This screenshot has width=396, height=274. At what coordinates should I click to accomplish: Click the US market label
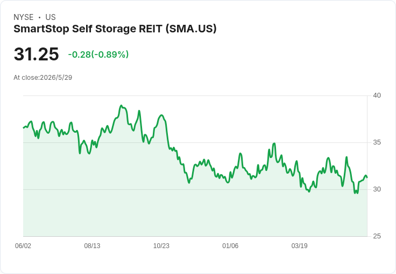51,17
